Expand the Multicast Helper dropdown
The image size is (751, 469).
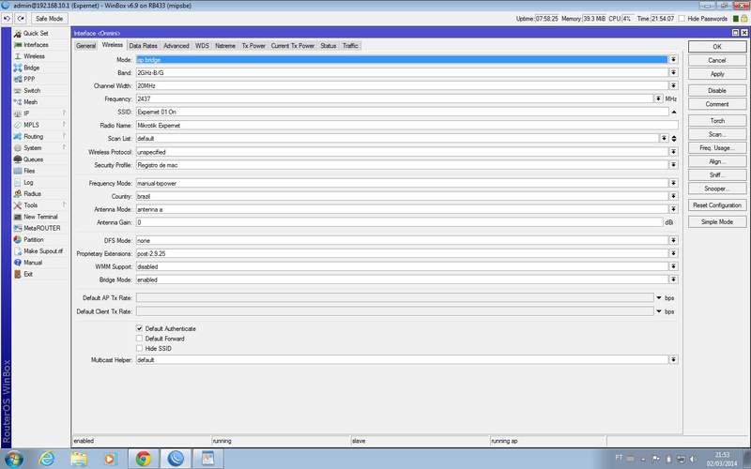[673, 359]
